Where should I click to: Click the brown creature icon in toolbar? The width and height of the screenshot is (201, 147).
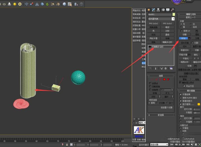(58, 4)
